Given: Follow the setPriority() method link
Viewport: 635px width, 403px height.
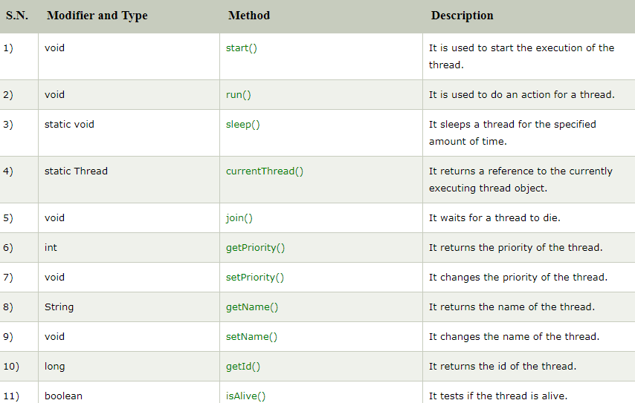Looking at the screenshot, I should click(255, 278).
